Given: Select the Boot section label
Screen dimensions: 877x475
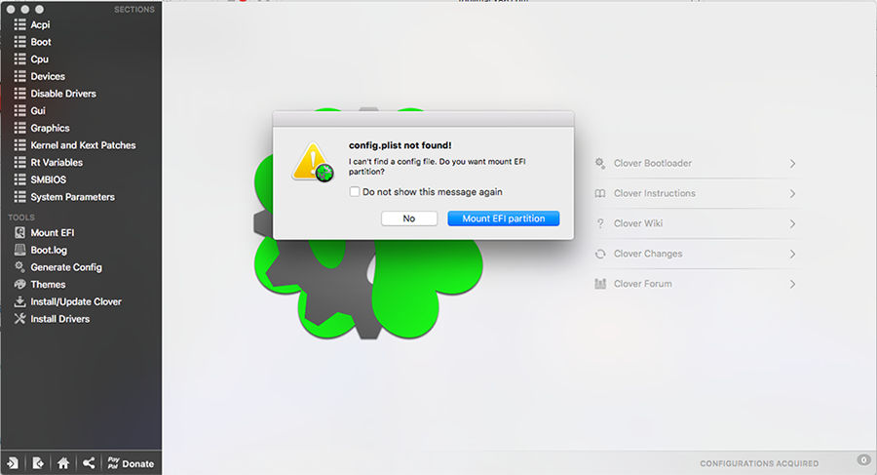Looking at the screenshot, I should [41, 42].
